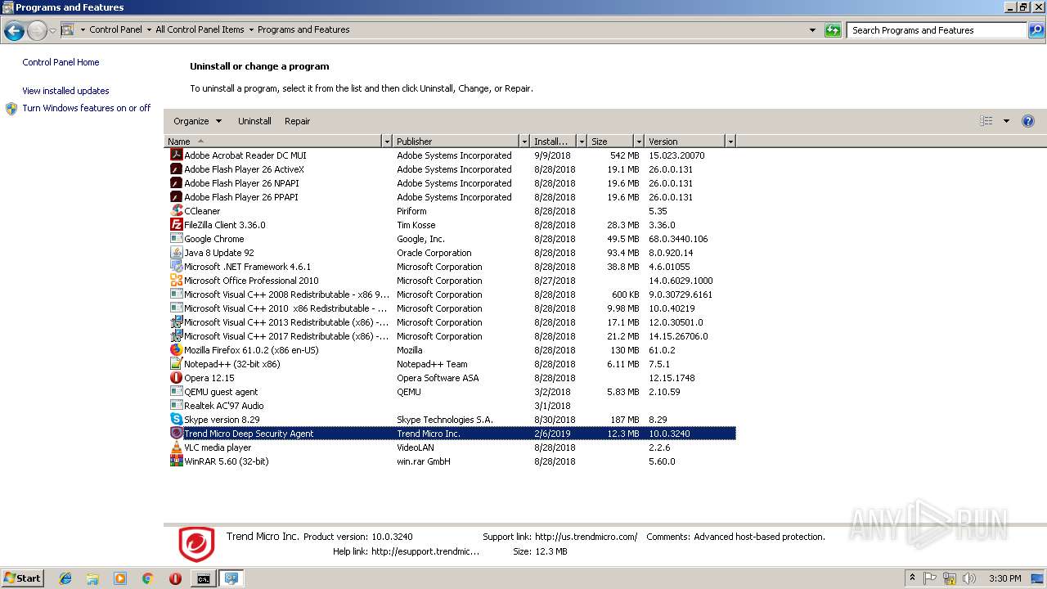1047x589 pixels.
Task: Open Opera from the taskbar
Action: [x=175, y=578]
